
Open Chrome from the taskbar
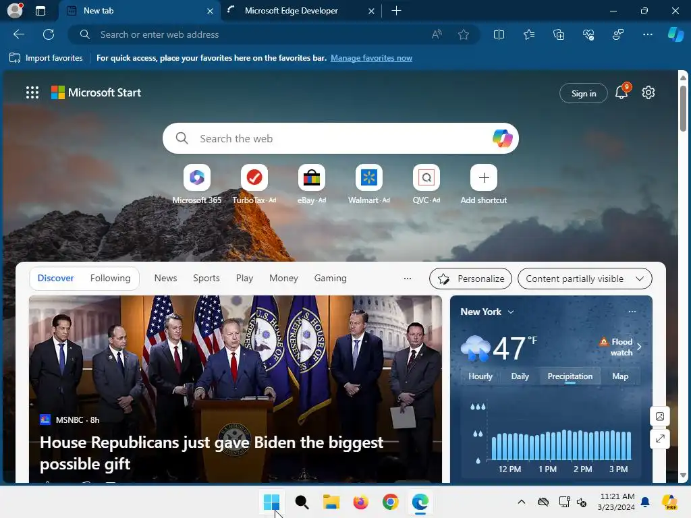pyautogui.click(x=391, y=502)
